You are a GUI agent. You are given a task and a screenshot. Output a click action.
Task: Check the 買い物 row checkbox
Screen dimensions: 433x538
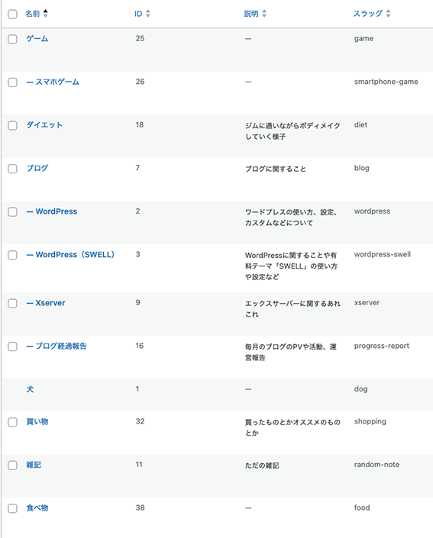point(13,422)
